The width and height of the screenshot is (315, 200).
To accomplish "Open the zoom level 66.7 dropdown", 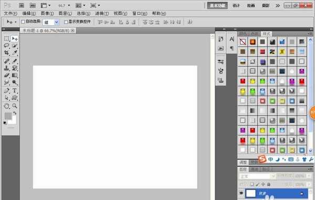I will (x=69, y=5).
